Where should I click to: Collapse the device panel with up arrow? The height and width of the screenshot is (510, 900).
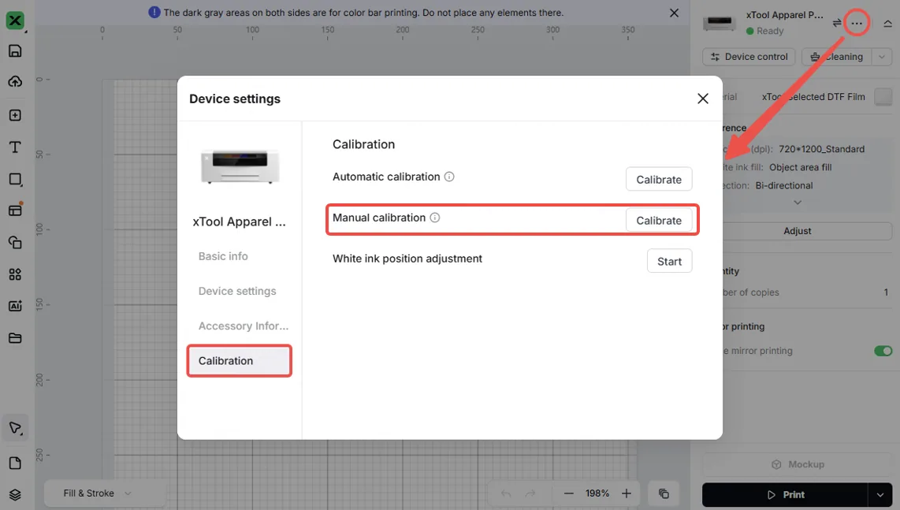887,24
